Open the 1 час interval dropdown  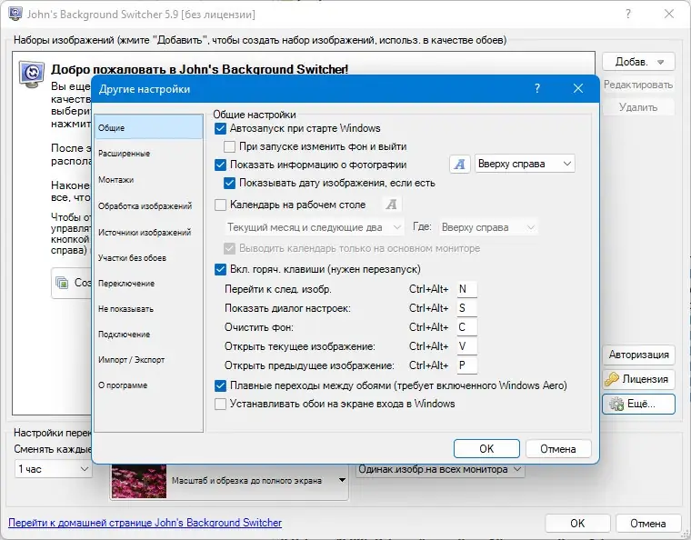coord(54,469)
